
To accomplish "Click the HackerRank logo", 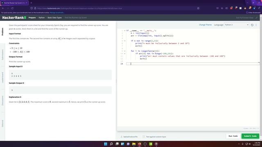I will [x=14, y=18].
